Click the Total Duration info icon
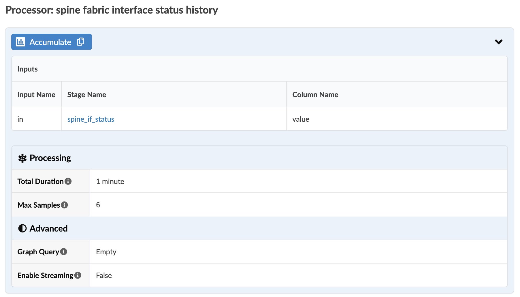This screenshot has height=297, width=520. click(68, 181)
